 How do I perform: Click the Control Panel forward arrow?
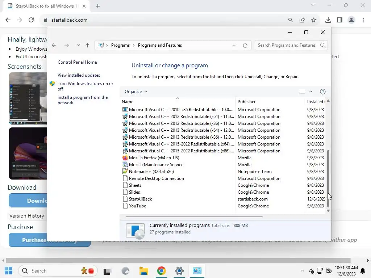click(x=67, y=45)
